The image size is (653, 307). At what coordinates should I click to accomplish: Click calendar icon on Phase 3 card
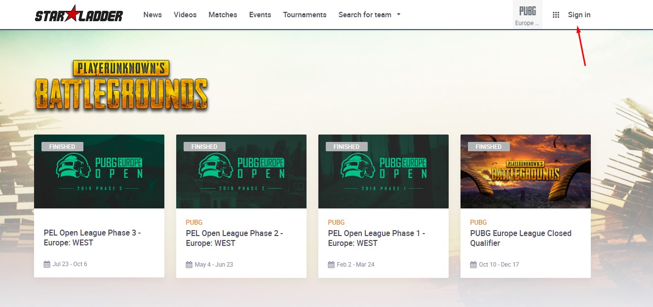(47, 264)
